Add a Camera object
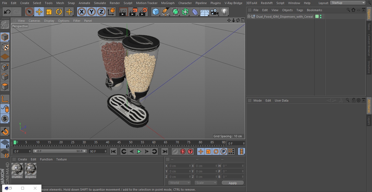Screen dimensions: 372x192 (214, 12)
